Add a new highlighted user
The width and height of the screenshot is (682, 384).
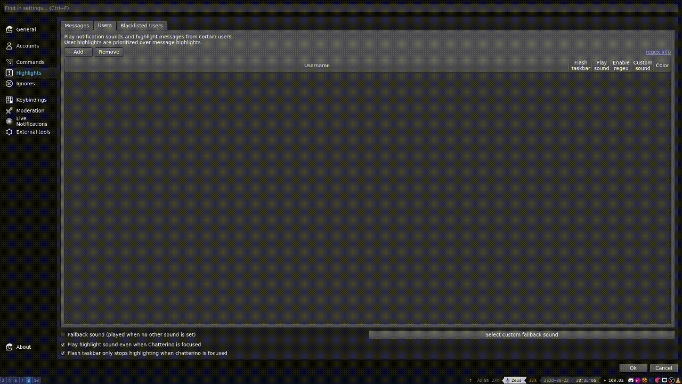[78, 52]
